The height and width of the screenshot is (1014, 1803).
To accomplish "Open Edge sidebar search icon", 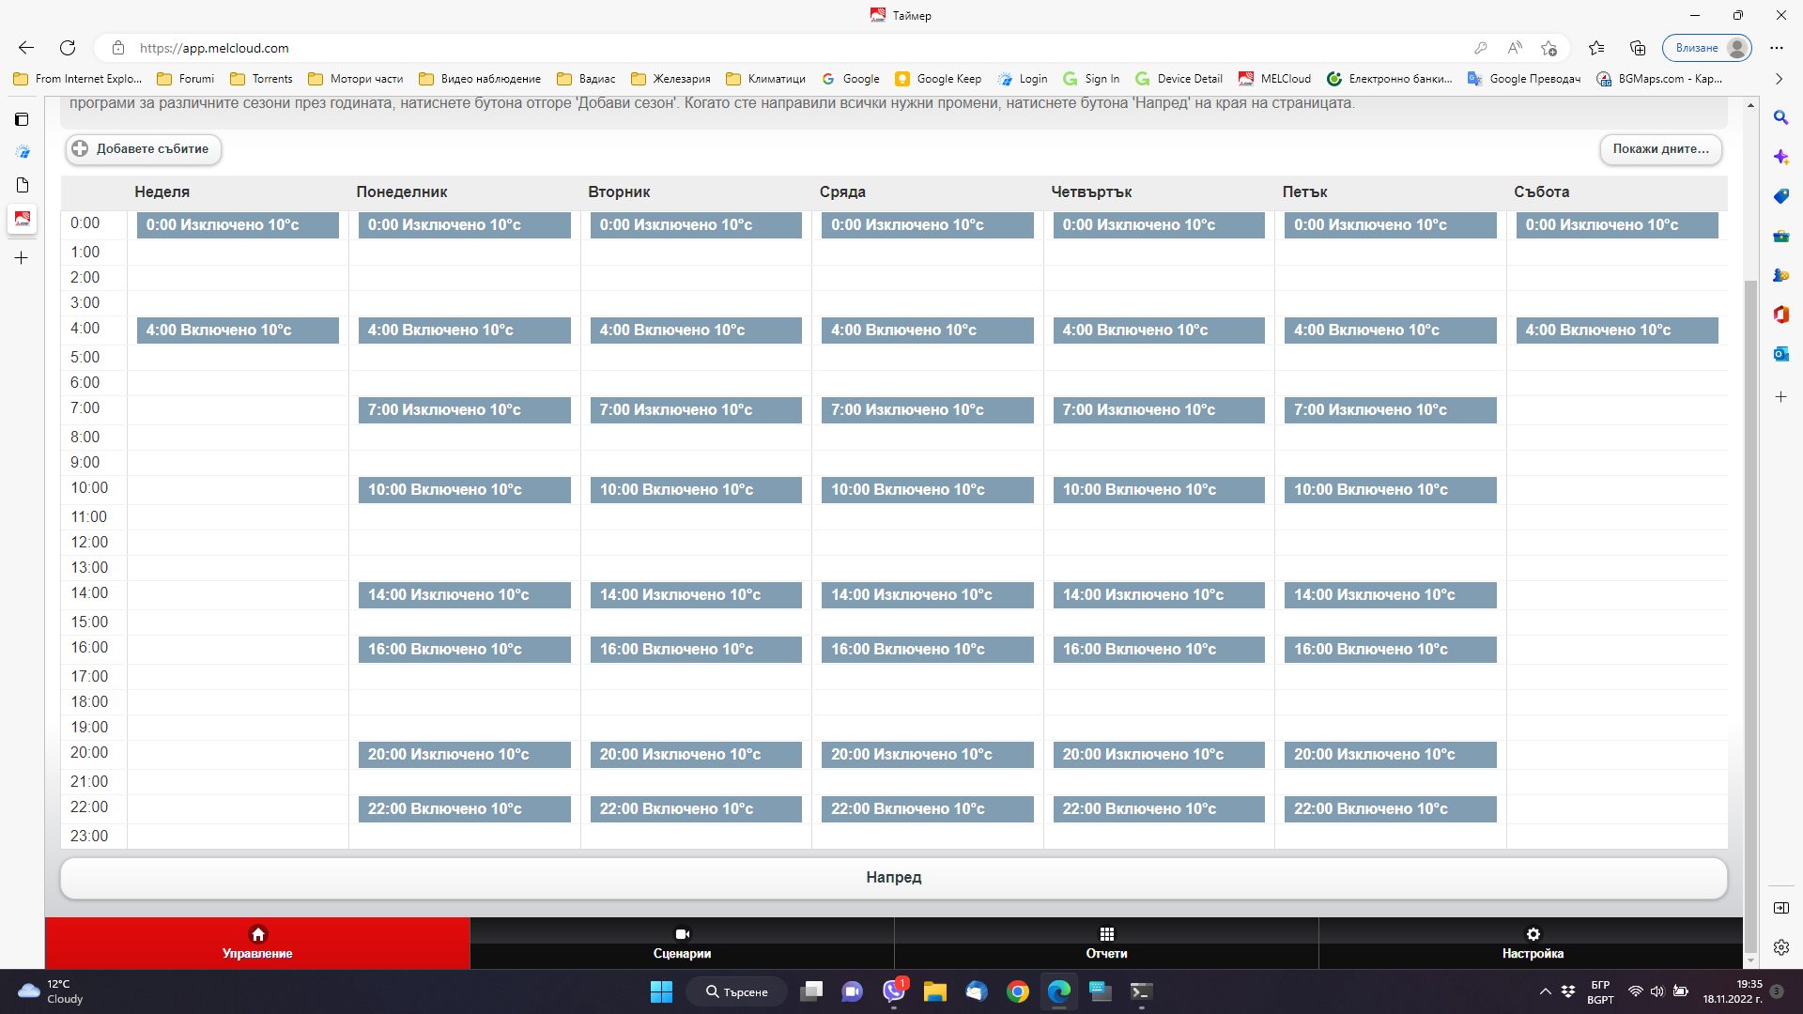I will 1780,117.
